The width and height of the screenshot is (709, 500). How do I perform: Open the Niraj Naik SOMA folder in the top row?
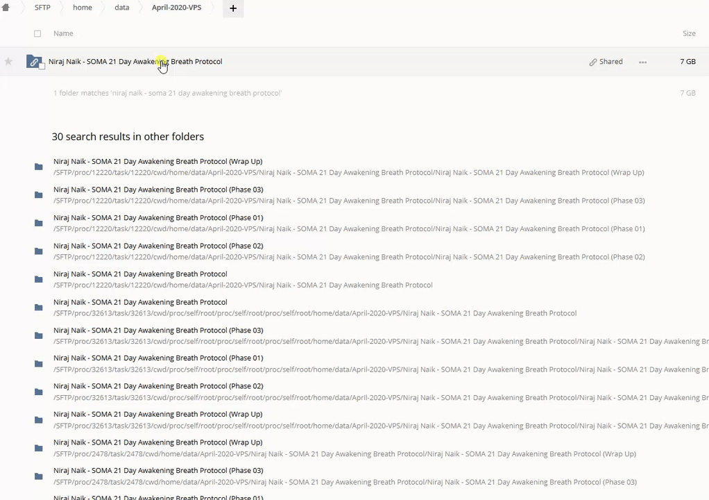pos(135,62)
